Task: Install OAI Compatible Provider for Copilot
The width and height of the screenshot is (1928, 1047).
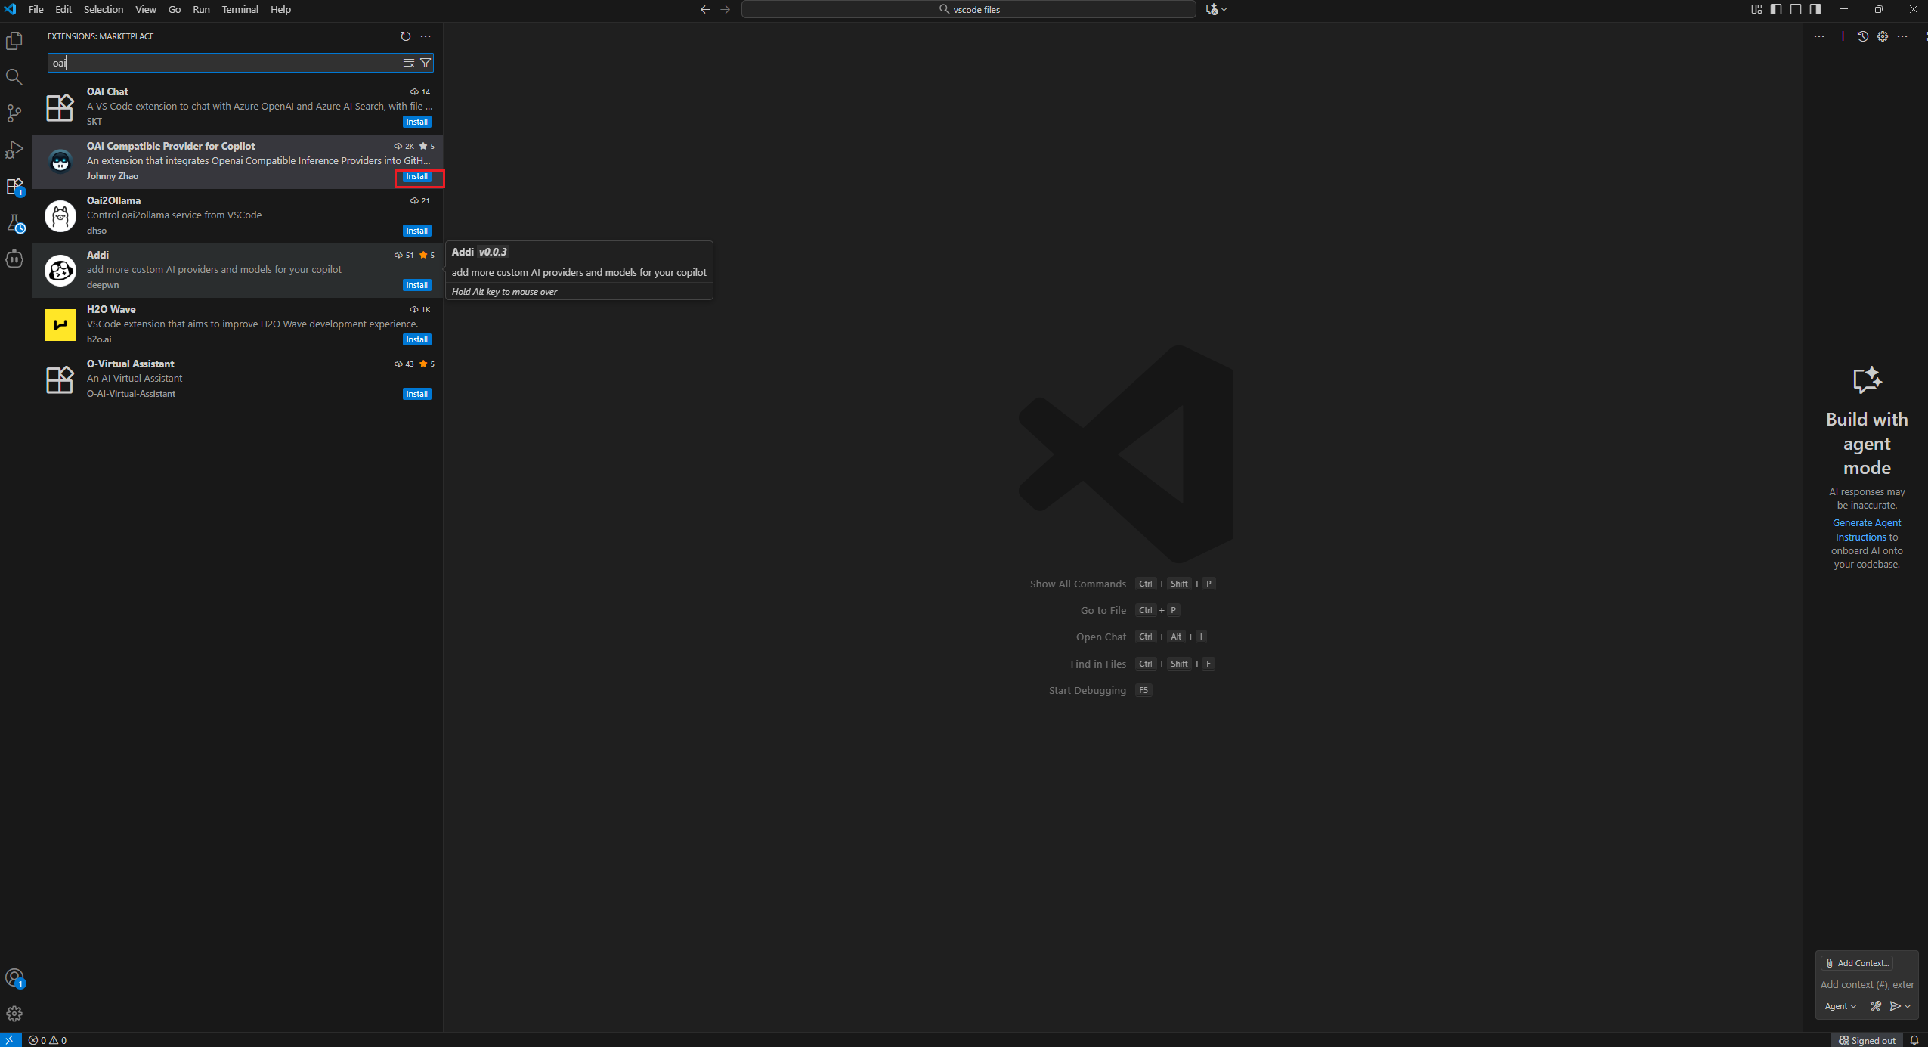Action: (416, 176)
